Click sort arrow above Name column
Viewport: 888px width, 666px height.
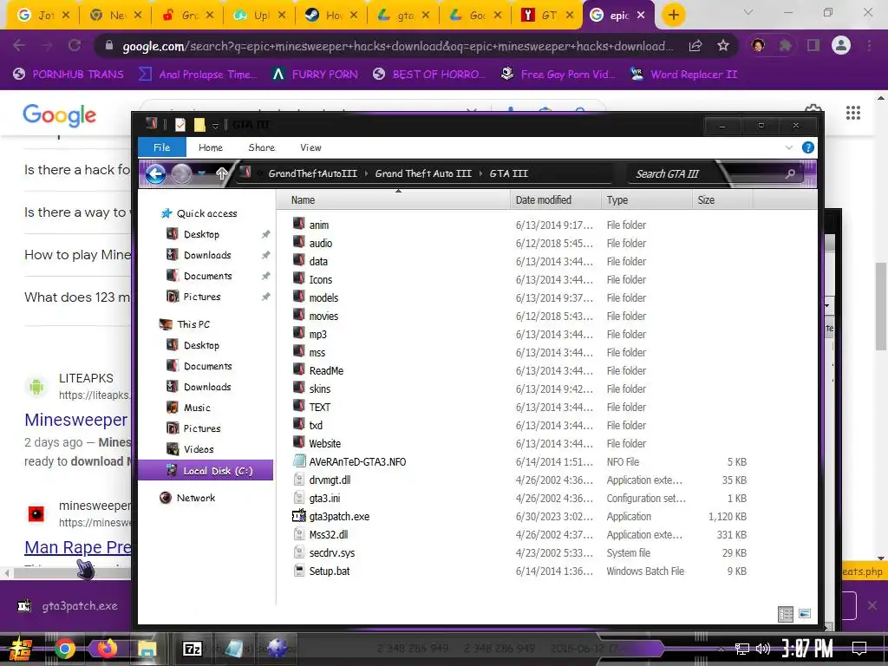398,192
